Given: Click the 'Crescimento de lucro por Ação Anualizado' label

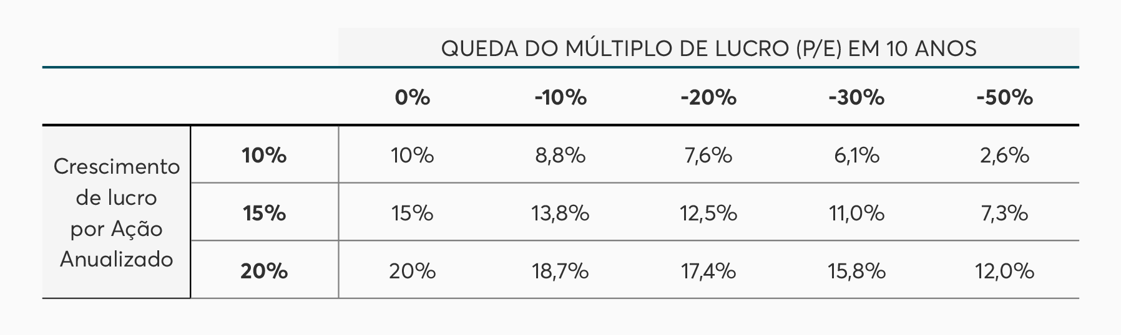Looking at the screenshot, I should [117, 213].
